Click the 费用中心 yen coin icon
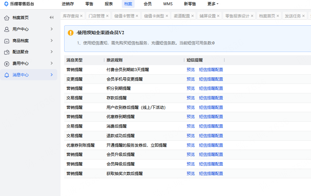 click(x=7, y=63)
